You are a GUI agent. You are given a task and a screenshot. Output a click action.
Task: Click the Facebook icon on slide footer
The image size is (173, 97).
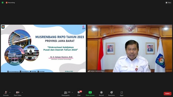pos(21,71)
